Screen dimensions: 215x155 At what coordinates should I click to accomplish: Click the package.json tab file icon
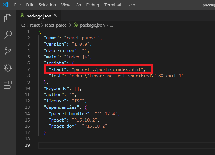(x=22, y=16)
